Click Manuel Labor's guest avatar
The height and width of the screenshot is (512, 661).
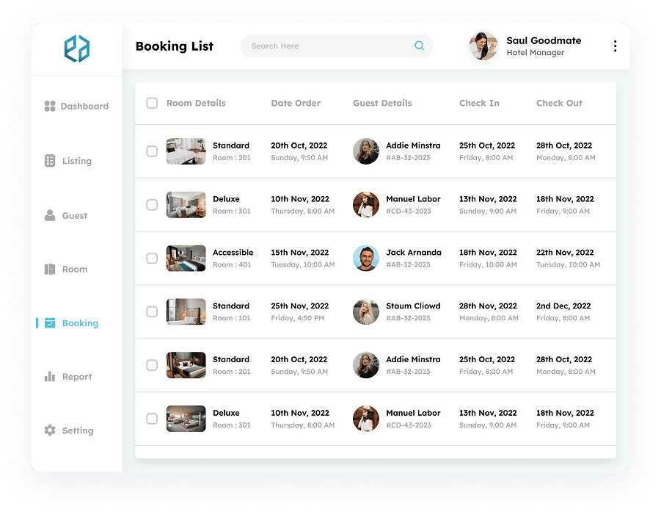coord(365,204)
